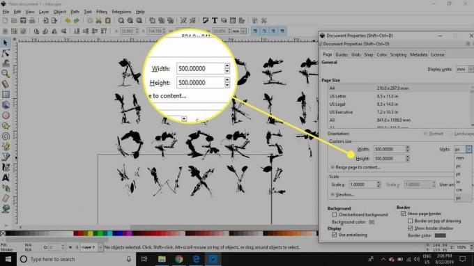This screenshot has height=266, width=474.
Task: Select the Star polygon tool
Action: pyautogui.click(x=6, y=125)
